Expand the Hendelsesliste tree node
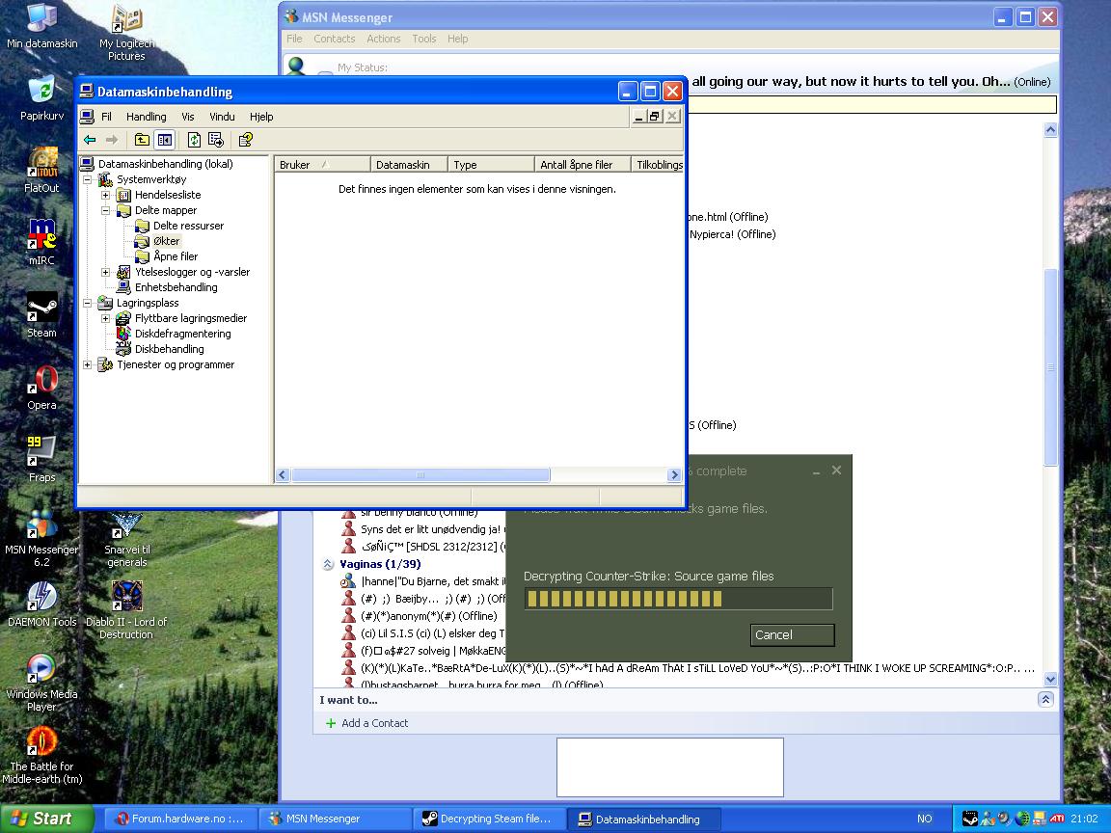The height and width of the screenshot is (833, 1111). [105, 195]
